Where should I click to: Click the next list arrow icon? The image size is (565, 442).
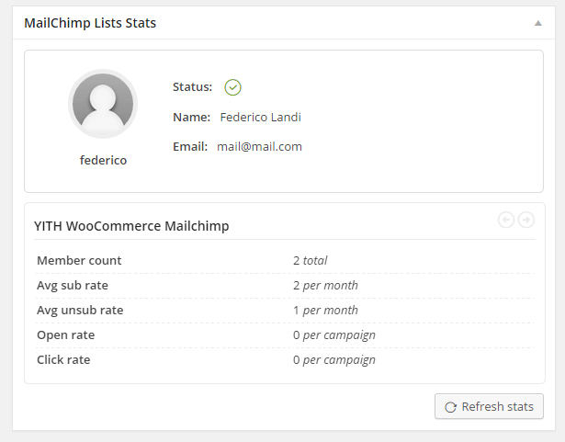pos(526,220)
